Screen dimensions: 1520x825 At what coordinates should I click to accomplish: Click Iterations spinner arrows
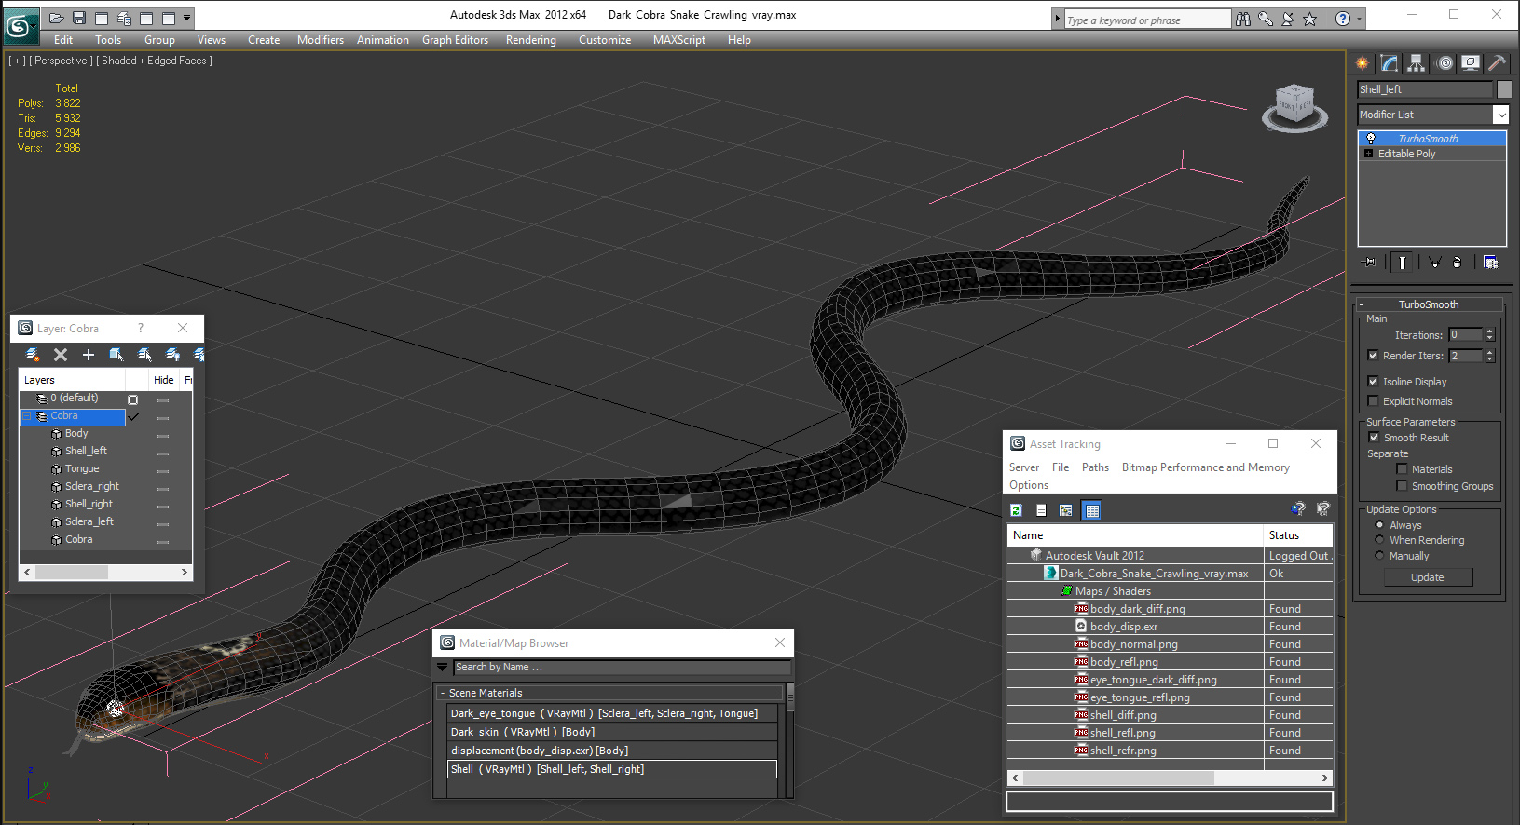1489,335
